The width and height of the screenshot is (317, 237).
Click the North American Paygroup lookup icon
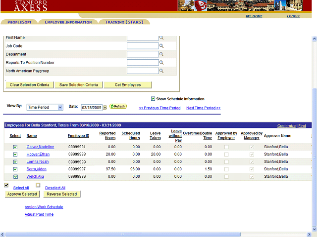tap(161, 71)
